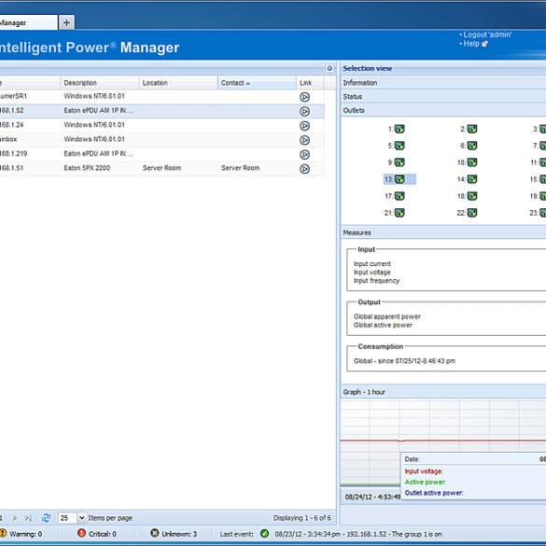Select the inbox node name
Image resolution: width=546 pixels, height=546 pixels.
[x=8, y=139]
